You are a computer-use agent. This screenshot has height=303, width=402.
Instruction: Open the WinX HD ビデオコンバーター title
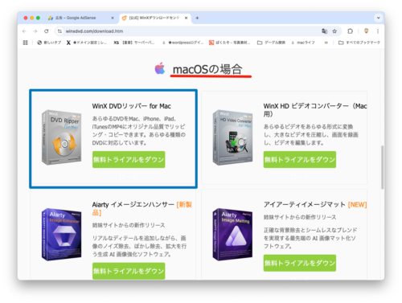pyautogui.click(x=315, y=110)
